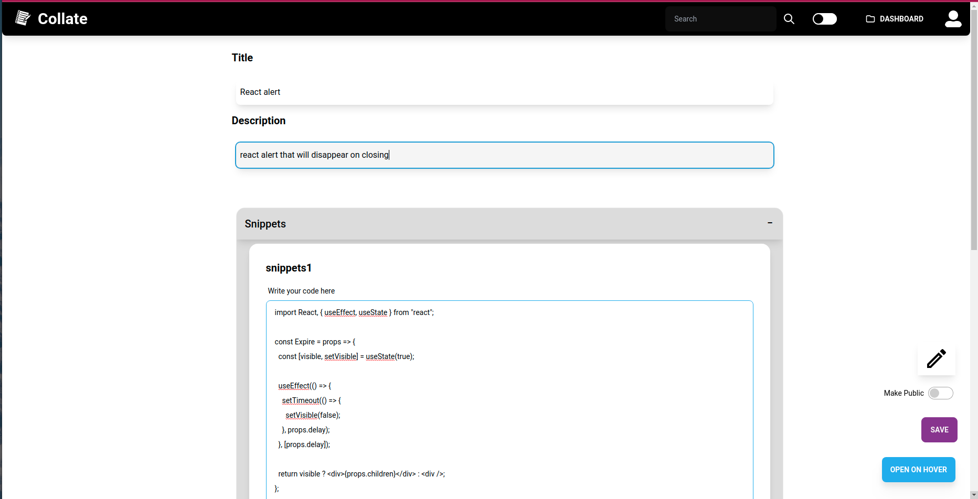Focus the Description text field
This screenshot has width=978, height=499.
pos(504,155)
